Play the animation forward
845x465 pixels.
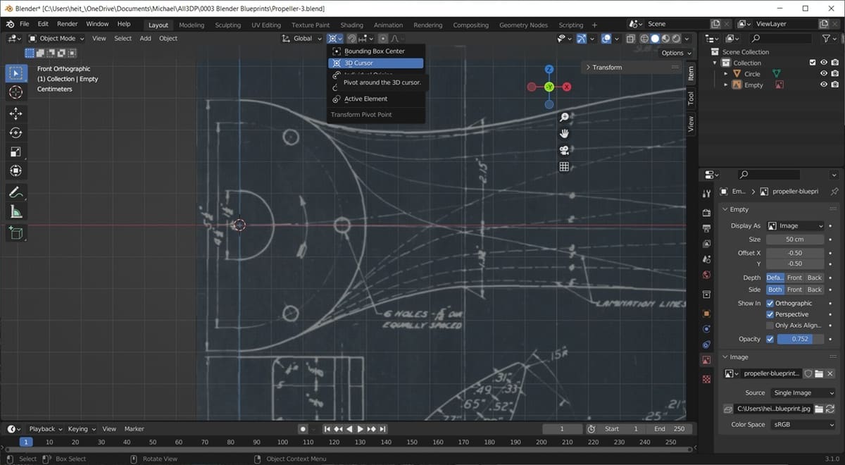pos(361,428)
